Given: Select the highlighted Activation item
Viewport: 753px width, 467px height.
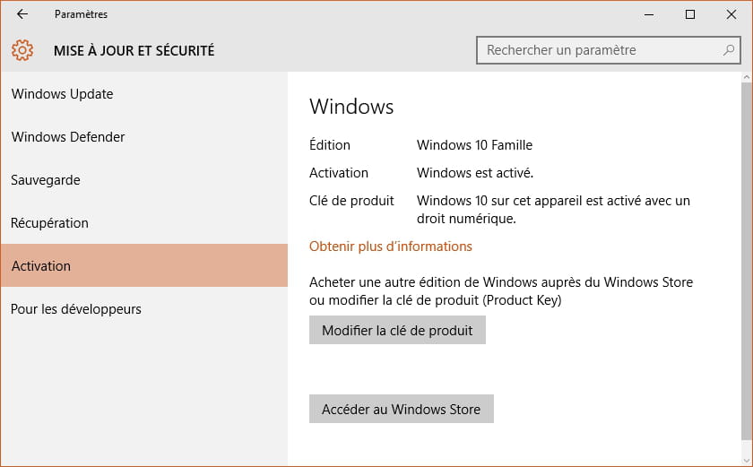Looking at the screenshot, I should pyautogui.click(x=144, y=265).
